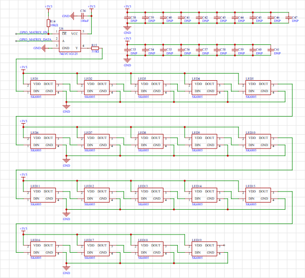The height and width of the screenshot is (278, 305).
Task: Click resistor R14 10KΩ
Action: click(x=48, y=23)
